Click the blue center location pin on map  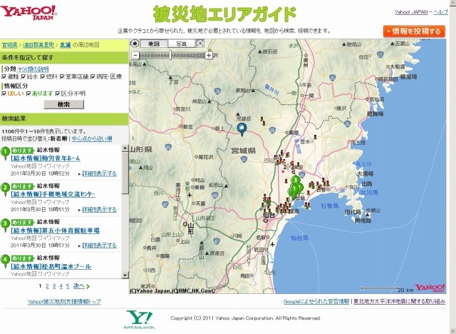coord(242,129)
